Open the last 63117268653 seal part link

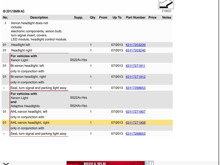(135, 134)
